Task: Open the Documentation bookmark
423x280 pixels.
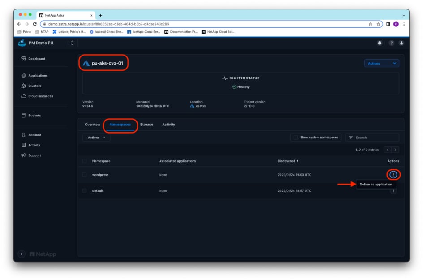Action: (x=181, y=32)
